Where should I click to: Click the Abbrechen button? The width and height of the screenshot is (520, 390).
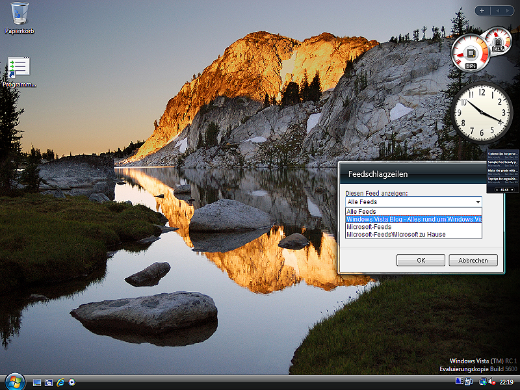coord(473,260)
